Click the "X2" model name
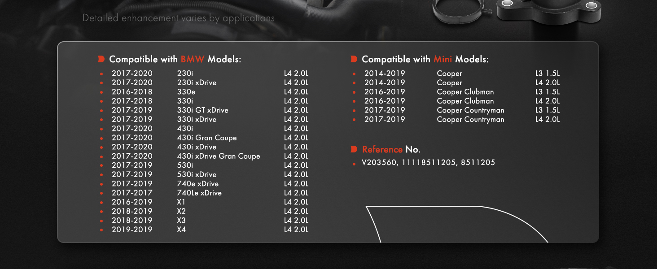The height and width of the screenshot is (269, 657). [181, 211]
